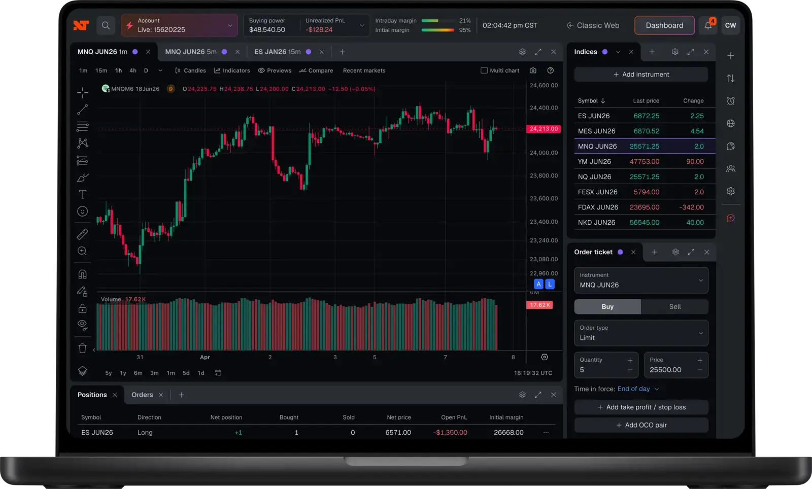Select the trend line drawing tool
The image size is (812, 489).
coord(83,110)
